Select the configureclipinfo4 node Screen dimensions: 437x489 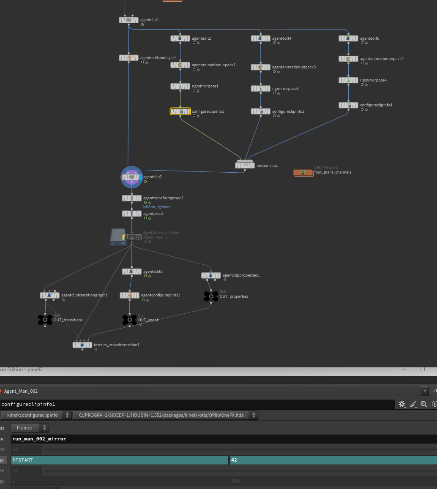pyautogui.click(x=348, y=105)
